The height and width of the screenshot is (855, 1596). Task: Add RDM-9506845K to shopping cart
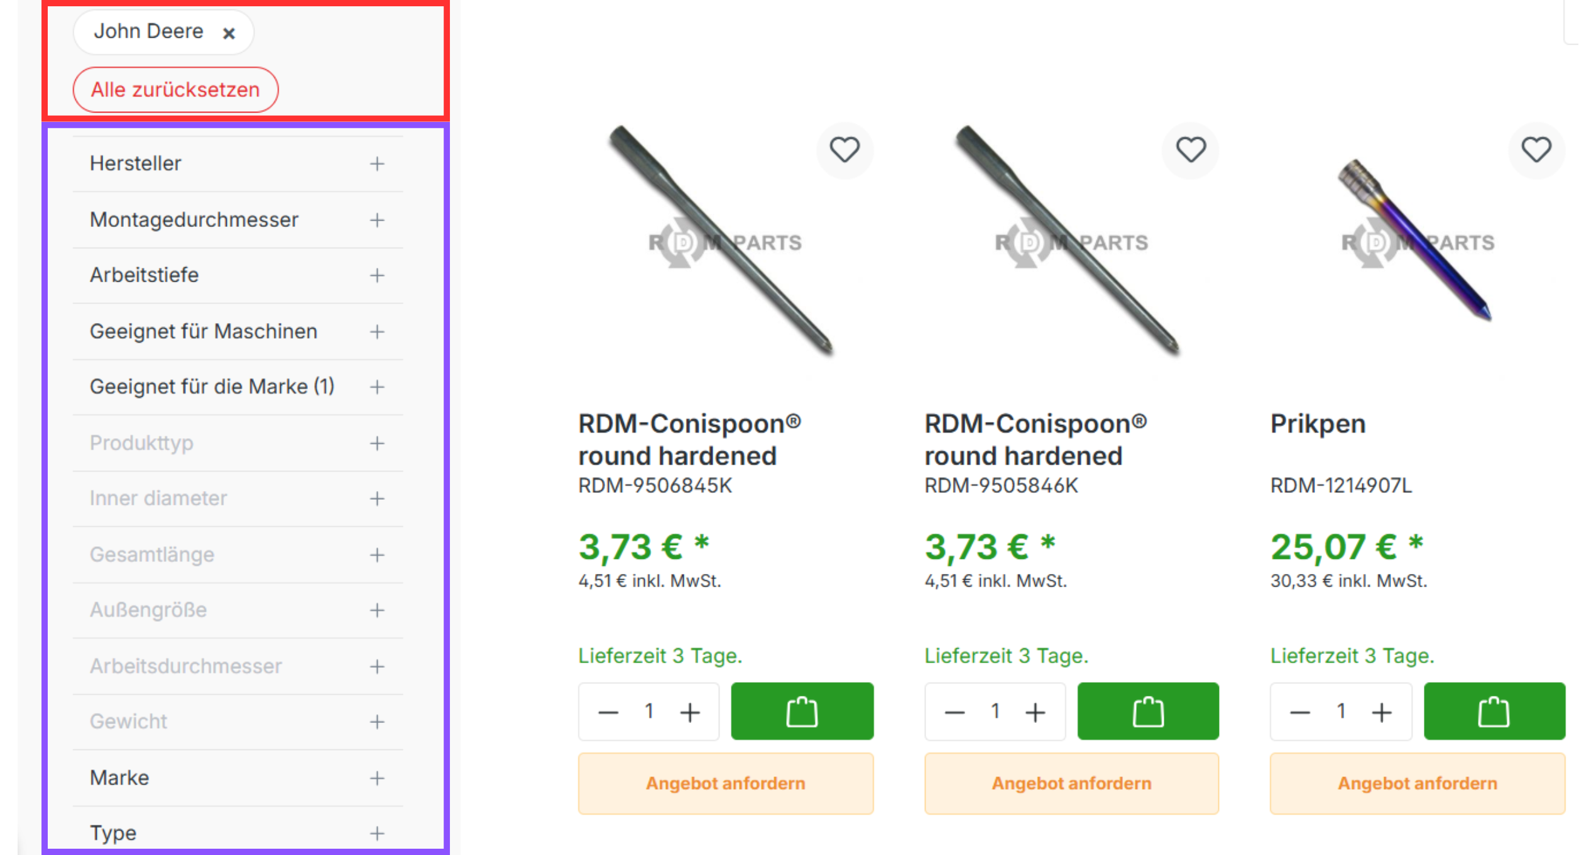pos(802,711)
